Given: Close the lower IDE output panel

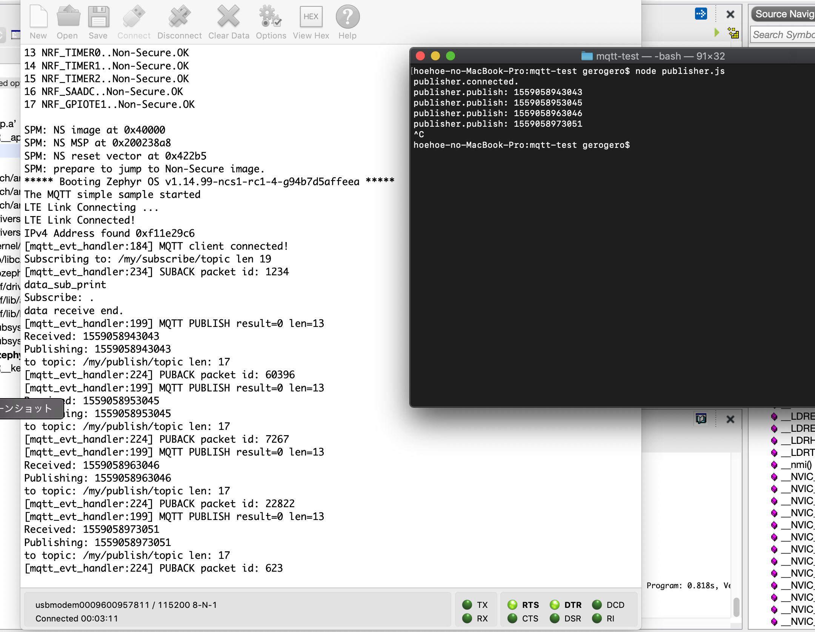Looking at the screenshot, I should (730, 419).
